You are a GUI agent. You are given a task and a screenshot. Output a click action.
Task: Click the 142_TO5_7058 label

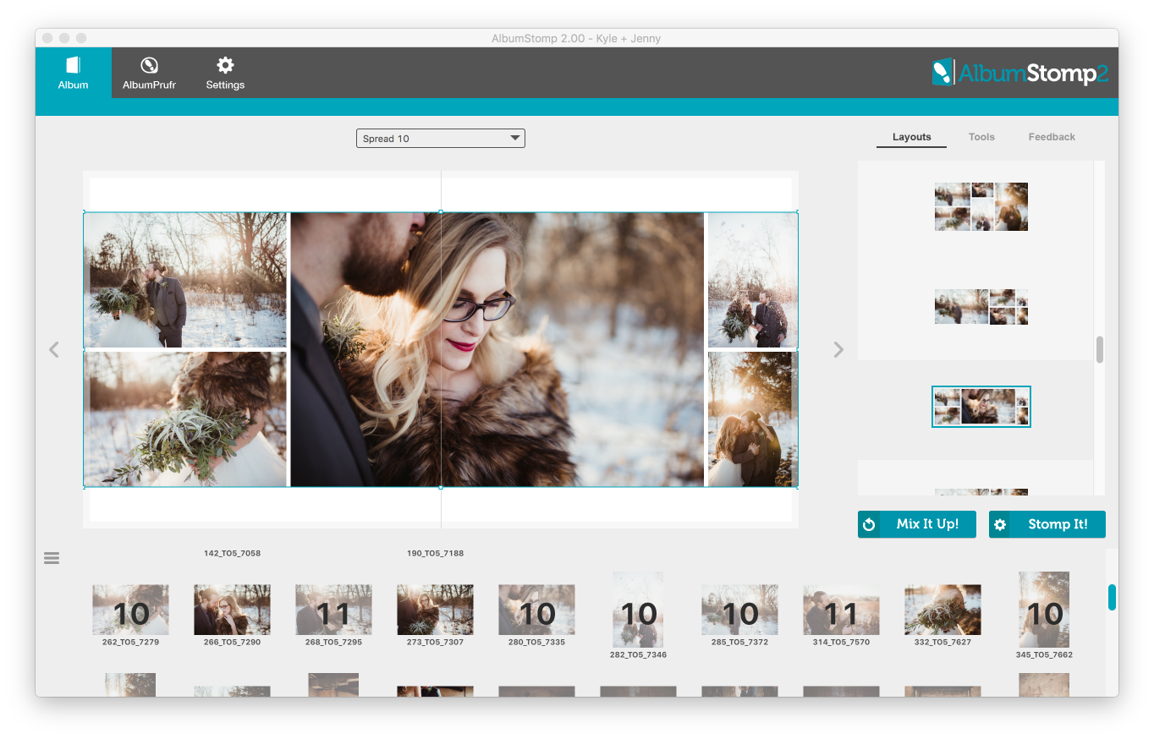point(232,553)
